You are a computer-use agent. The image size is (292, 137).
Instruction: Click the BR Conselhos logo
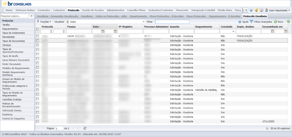click(x=17, y=4)
